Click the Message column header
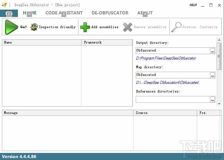Screen dimensions: 224x160 click(68, 113)
